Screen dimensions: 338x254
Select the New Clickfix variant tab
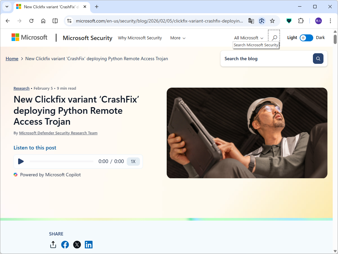[x=52, y=7]
